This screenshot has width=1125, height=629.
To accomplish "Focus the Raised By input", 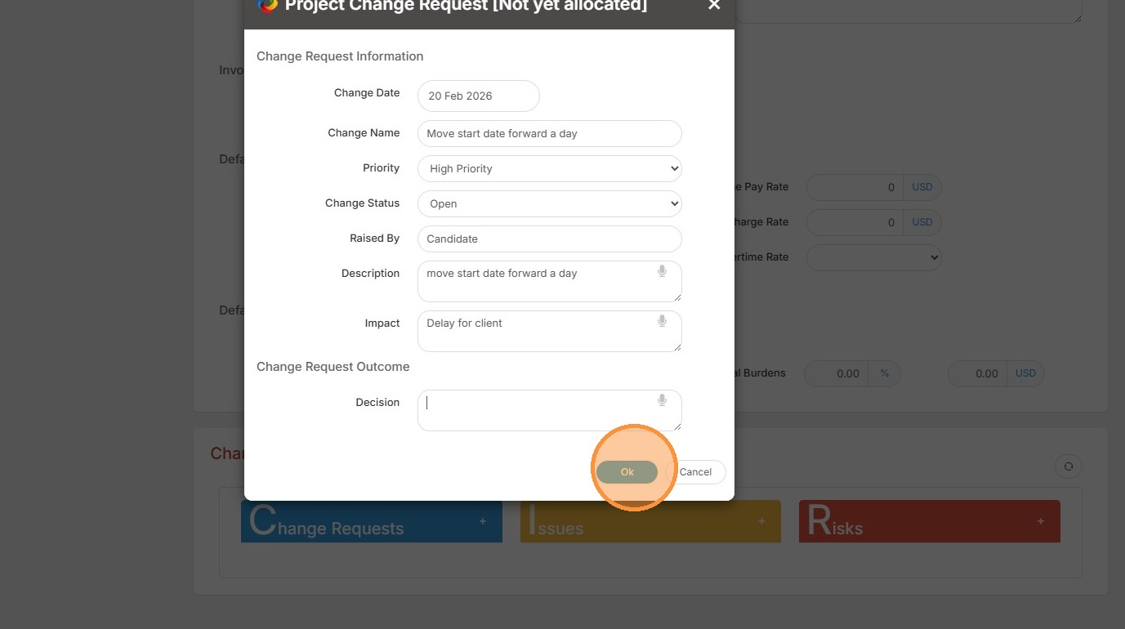I will (549, 239).
